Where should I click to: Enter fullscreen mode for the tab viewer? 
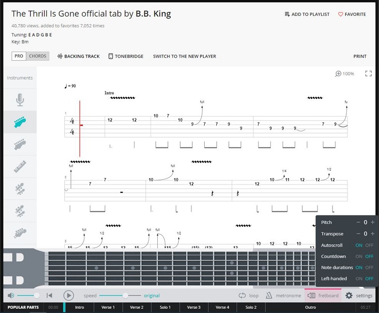[x=369, y=73]
